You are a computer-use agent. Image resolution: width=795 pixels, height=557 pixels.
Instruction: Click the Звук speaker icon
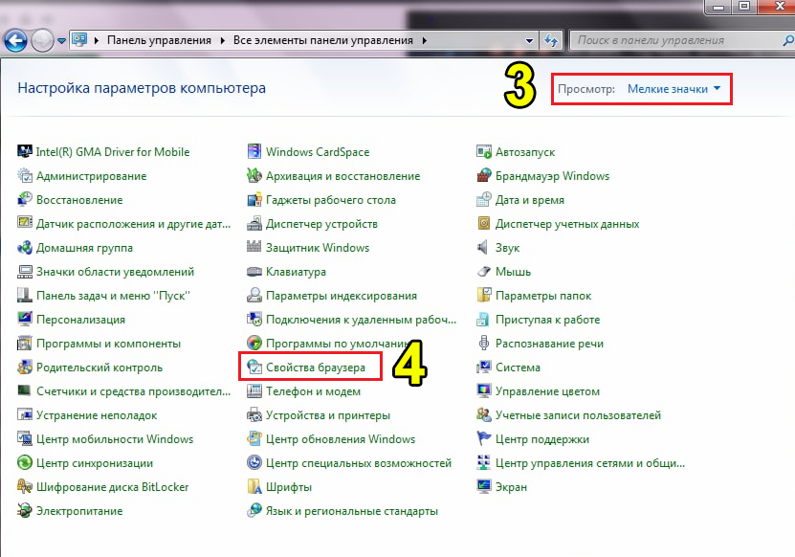[x=483, y=248]
